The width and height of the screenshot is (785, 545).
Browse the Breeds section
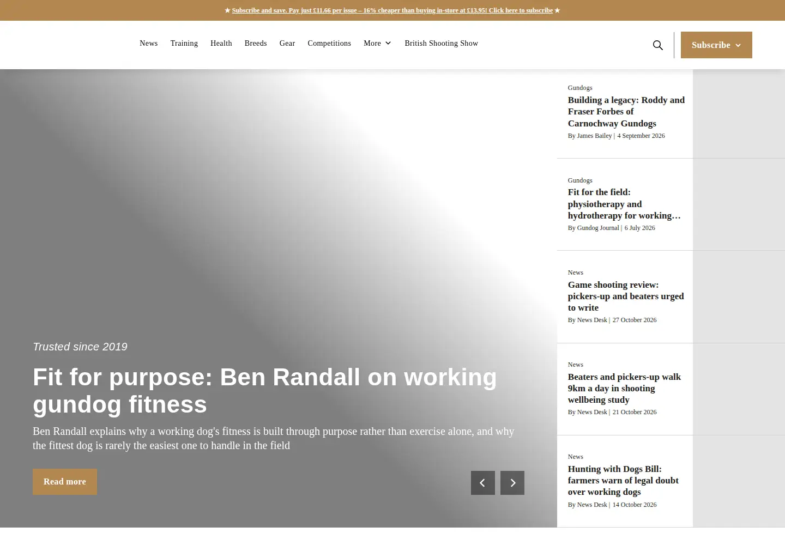256,43
